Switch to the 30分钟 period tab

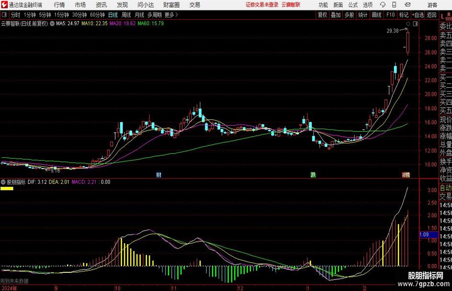(79, 15)
